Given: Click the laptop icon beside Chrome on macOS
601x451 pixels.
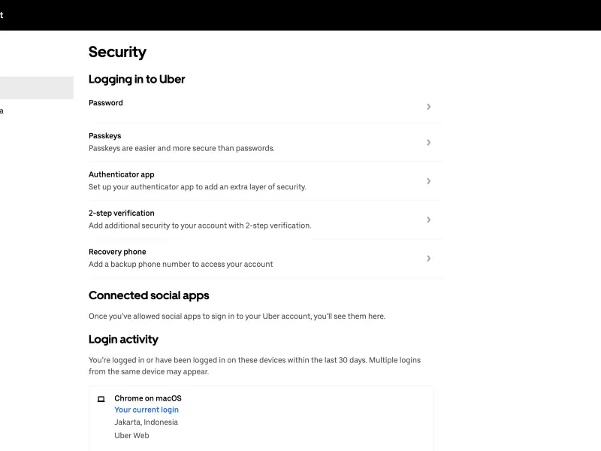Looking at the screenshot, I should (x=101, y=399).
